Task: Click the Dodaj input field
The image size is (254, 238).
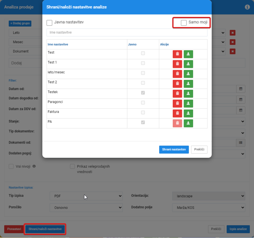Action: [x=26, y=63]
